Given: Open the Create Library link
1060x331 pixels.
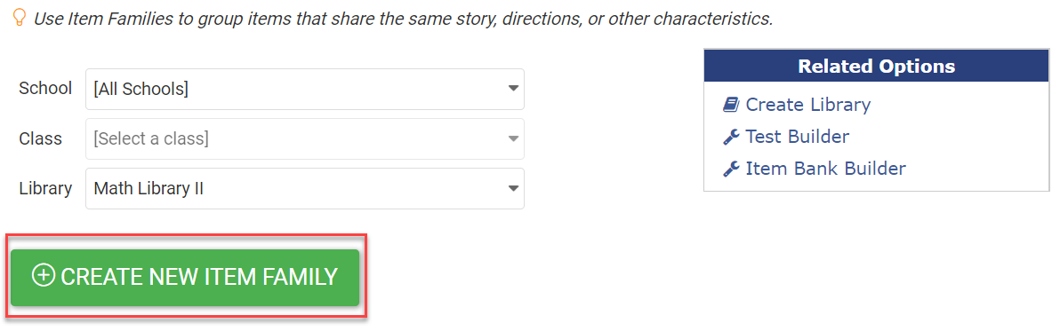Looking at the screenshot, I should point(807,105).
